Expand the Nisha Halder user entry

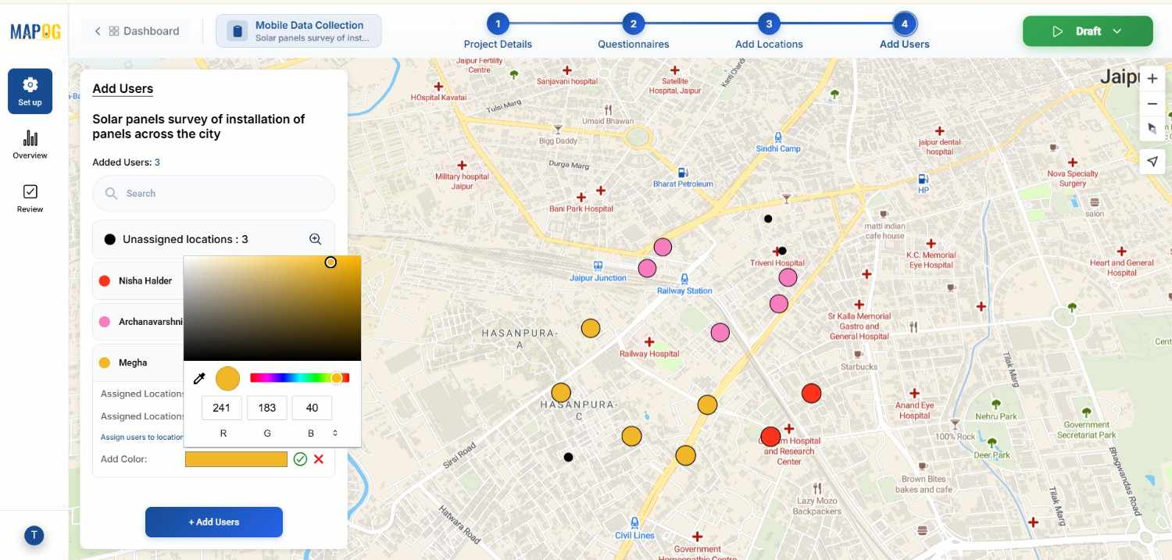pyautogui.click(x=145, y=280)
